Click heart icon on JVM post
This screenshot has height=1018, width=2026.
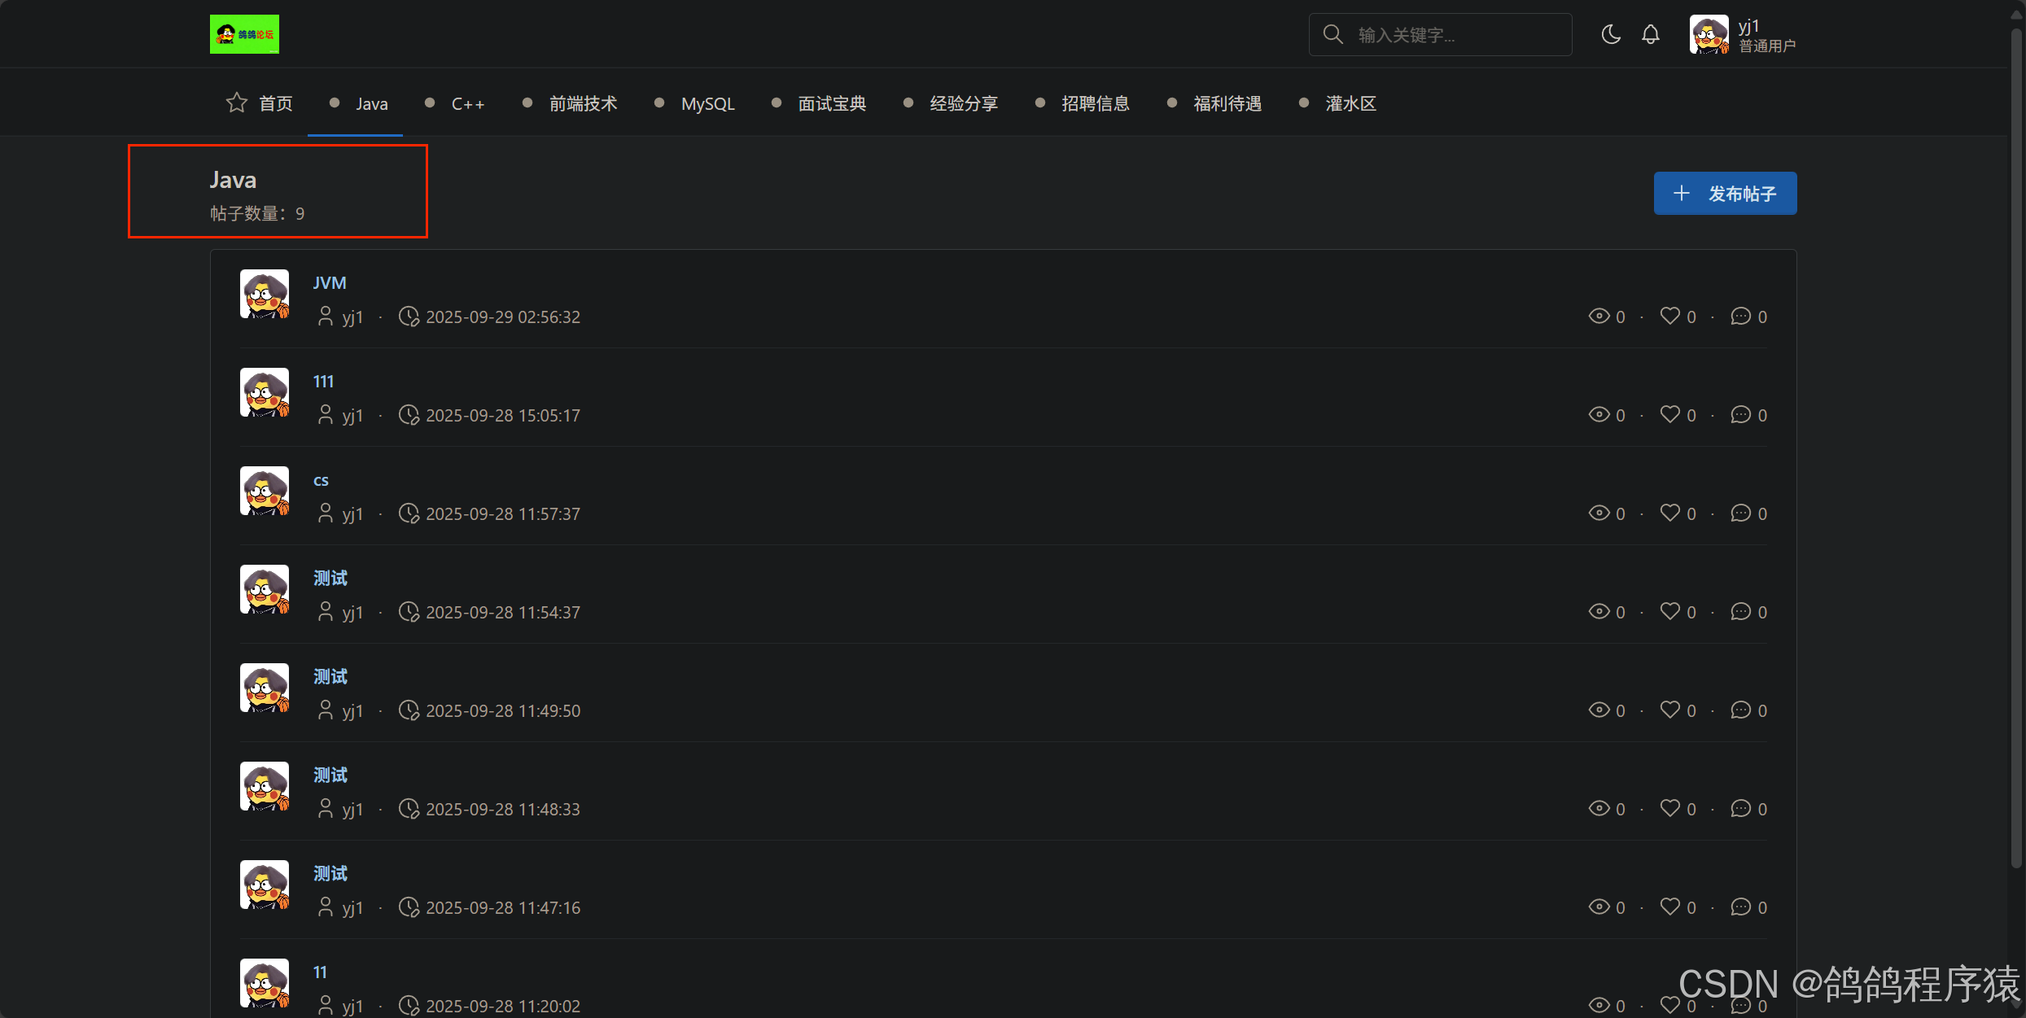(x=1669, y=316)
